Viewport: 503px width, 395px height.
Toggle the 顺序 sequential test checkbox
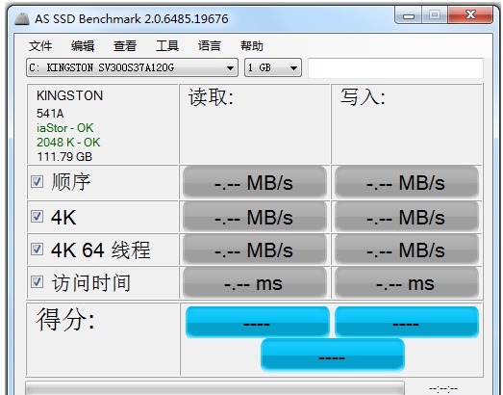(37, 181)
